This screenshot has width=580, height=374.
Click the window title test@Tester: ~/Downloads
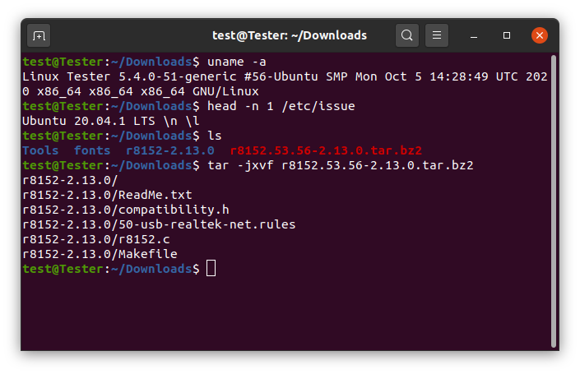(x=290, y=35)
